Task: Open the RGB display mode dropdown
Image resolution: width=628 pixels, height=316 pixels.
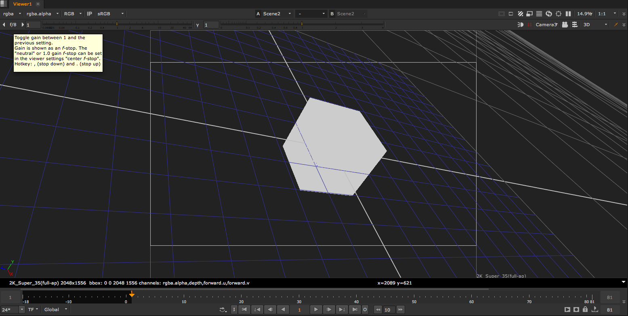Action: (72, 14)
